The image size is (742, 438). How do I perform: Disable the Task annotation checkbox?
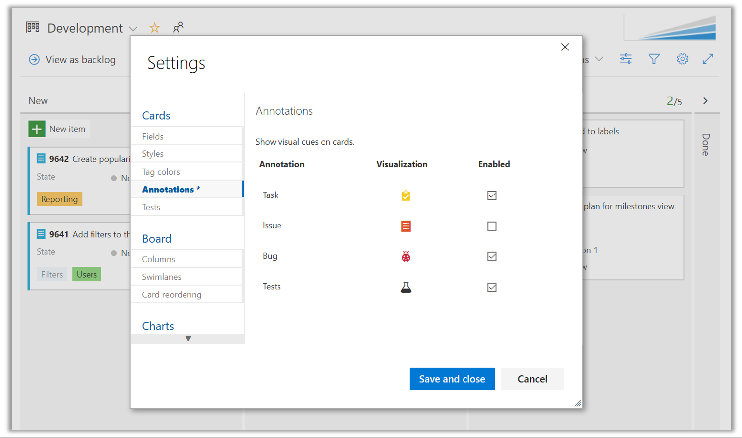[491, 195]
